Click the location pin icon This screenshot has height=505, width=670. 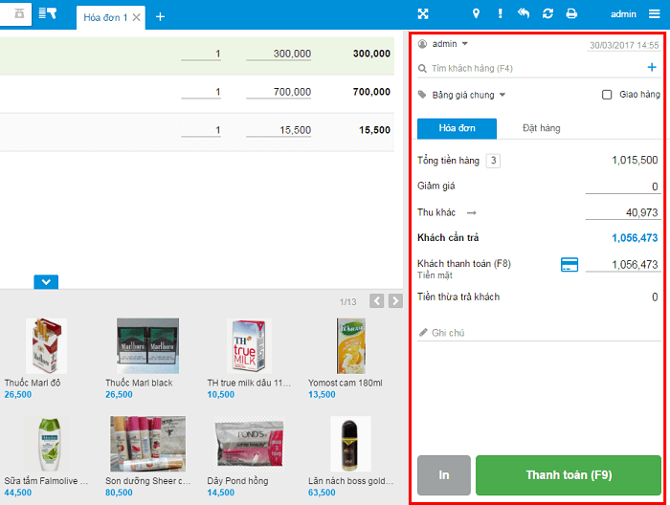(476, 14)
